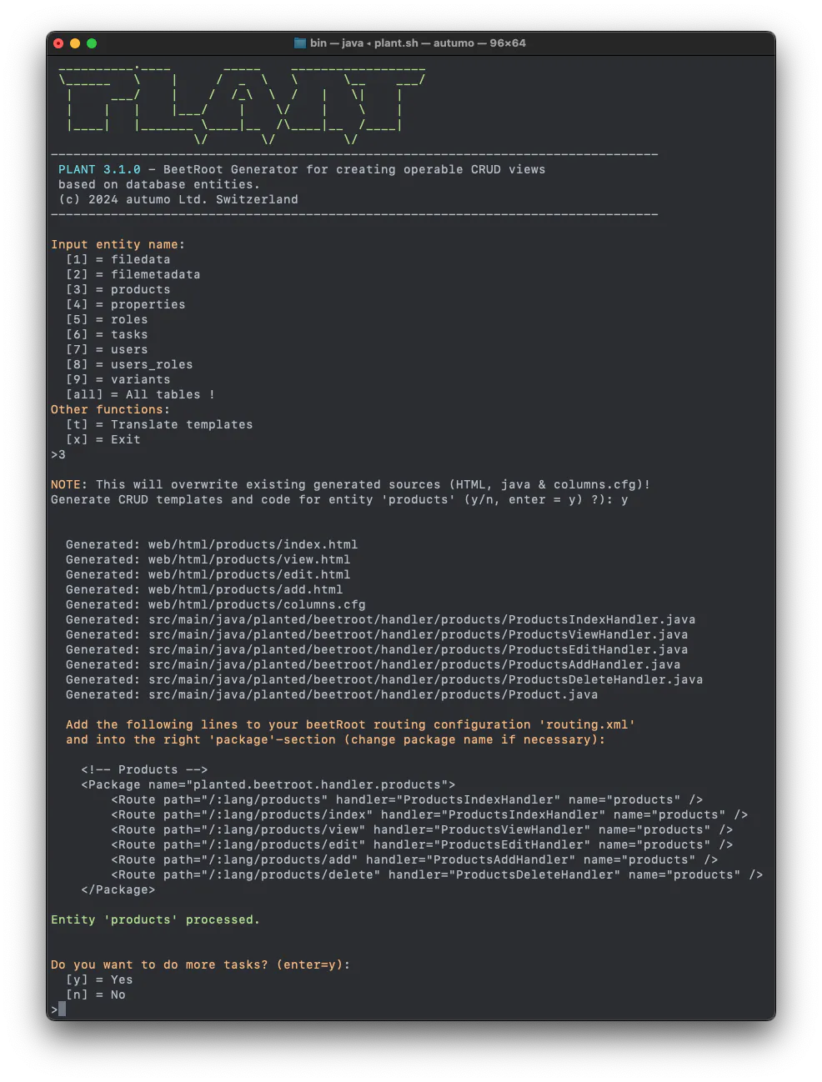Click the Route line for '/:lang/products/delete'
Image resolution: width=822 pixels, height=1082 pixels.
437,874
